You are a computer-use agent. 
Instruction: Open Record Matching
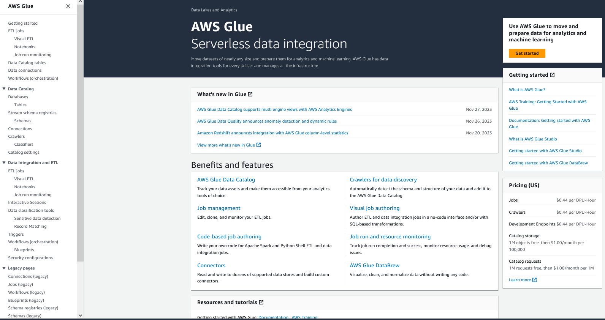click(30, 226)
